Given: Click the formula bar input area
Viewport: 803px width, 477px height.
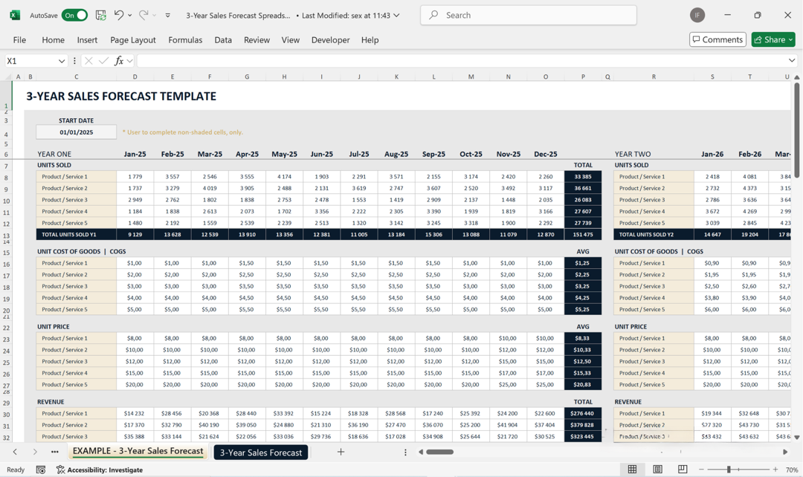Looking at the screenshot, I should pyautogui.click(x=461, y=61).
